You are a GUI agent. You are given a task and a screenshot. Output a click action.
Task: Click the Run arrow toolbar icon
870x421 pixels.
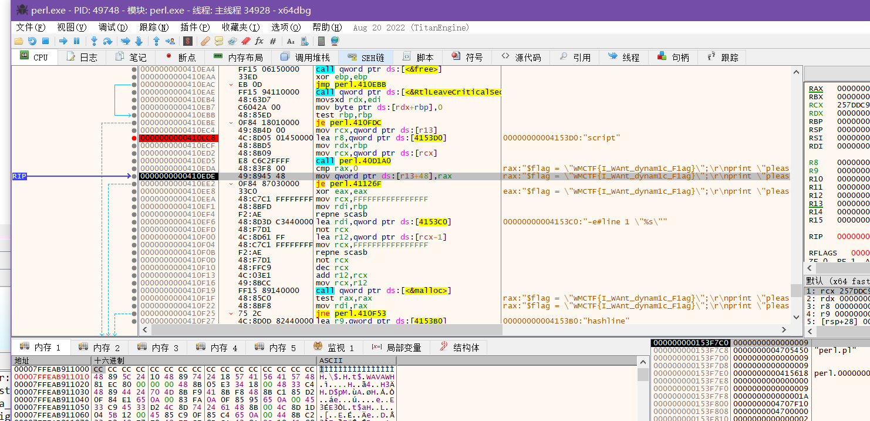(x=63, y=41)
